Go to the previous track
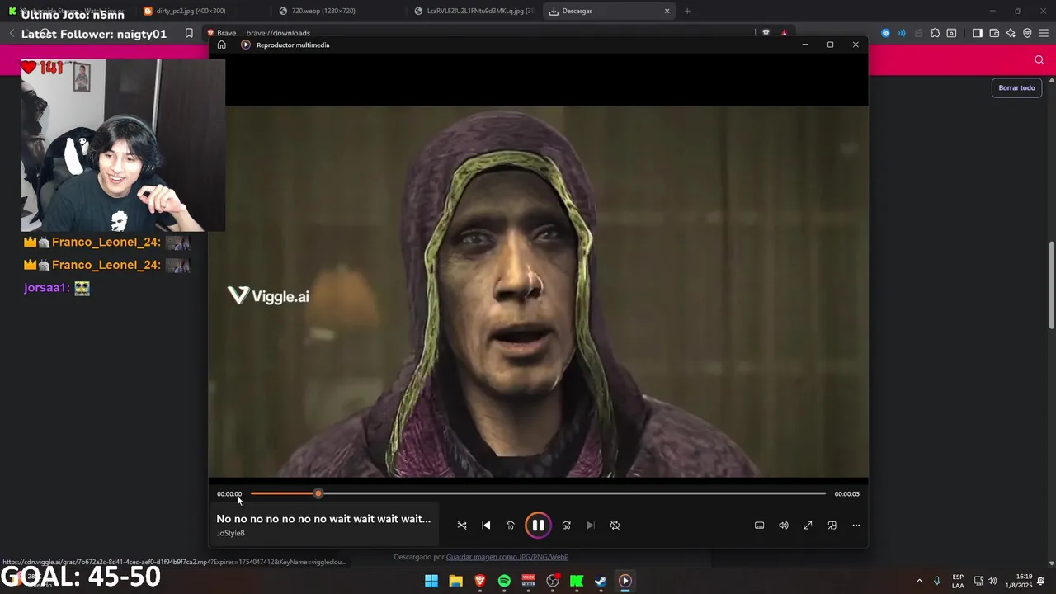The height and width of the screenshot is (594, 1056). [486, 526]
